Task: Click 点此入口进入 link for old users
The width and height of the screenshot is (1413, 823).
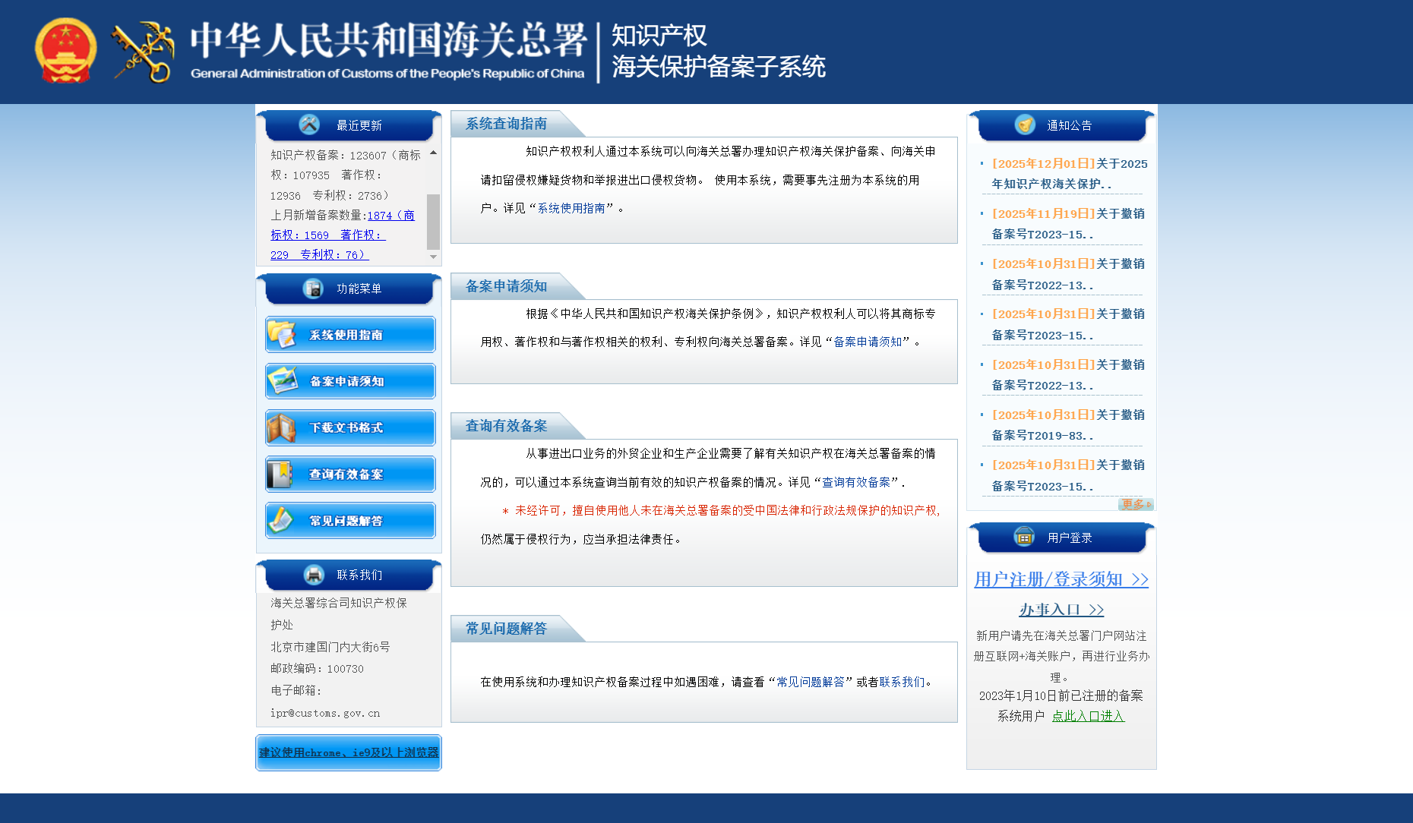Action: tap(1087, 716)
